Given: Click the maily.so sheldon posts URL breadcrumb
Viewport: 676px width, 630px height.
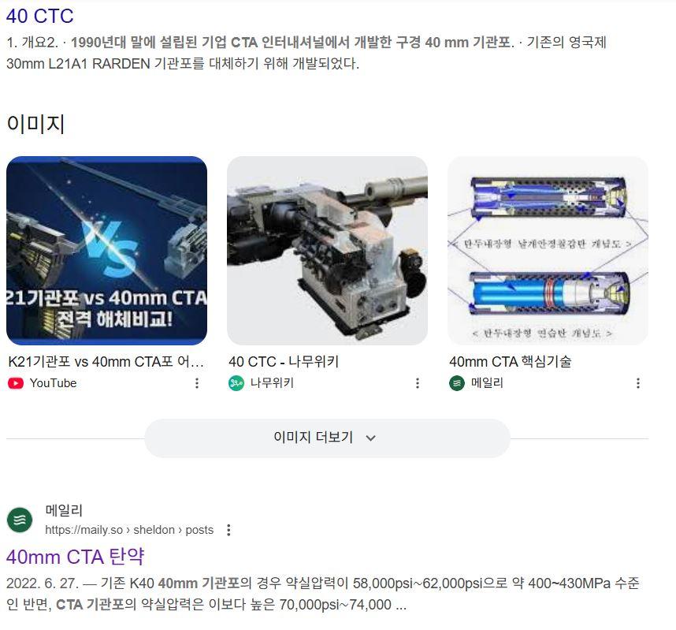Looking at the screenshot, I should pos(129,530).
